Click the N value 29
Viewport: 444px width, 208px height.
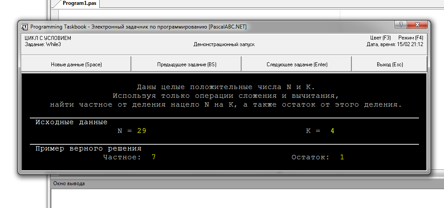tap(141, 131)
